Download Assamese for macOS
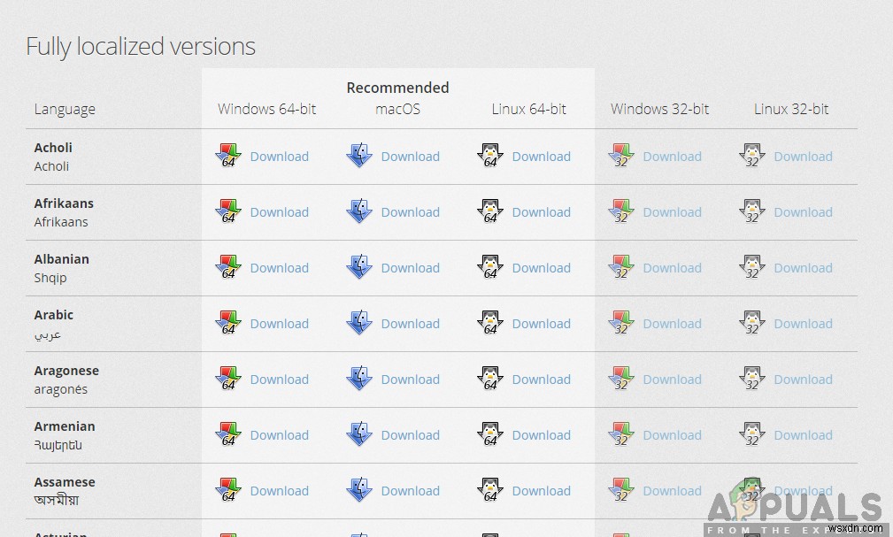The width and height of the screenshot is (893, 537). (410, 490)
